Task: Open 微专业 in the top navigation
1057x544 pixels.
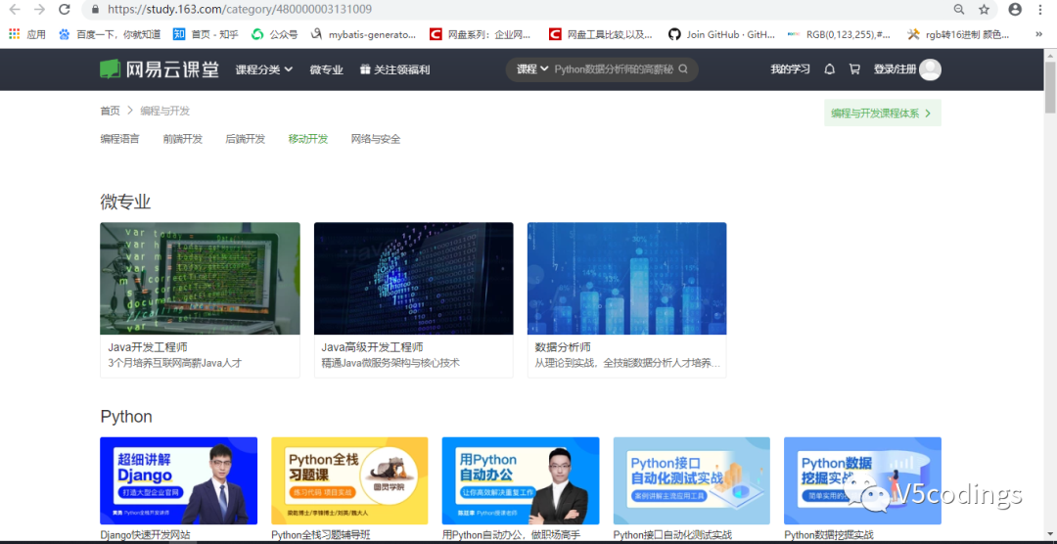Action: (x=326, y=69)
